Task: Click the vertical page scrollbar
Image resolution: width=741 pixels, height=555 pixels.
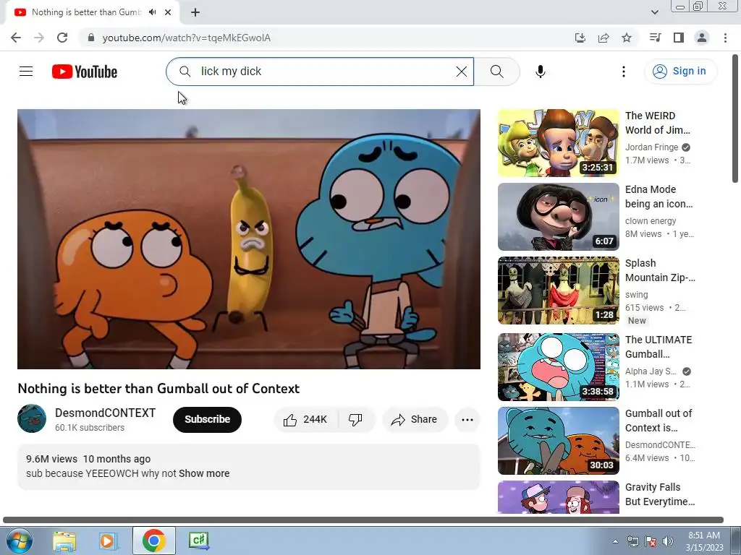Action: click(x=735, y=119)
